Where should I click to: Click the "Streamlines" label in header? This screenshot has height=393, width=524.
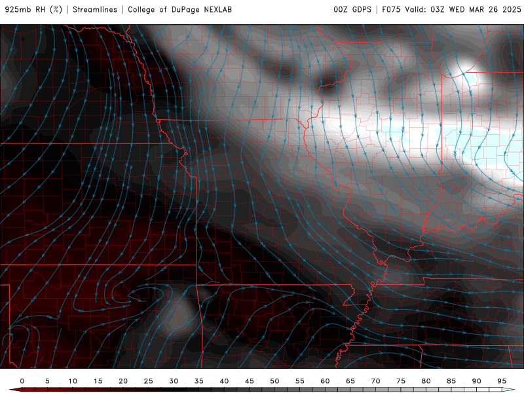(x=95, y=10)
